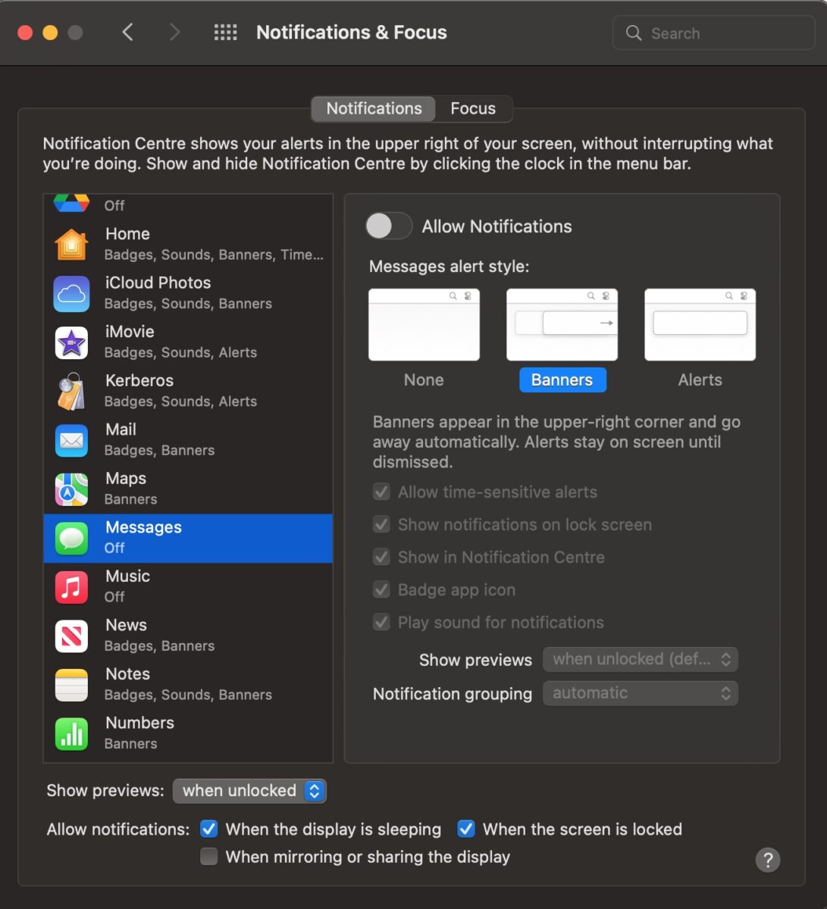Click the forward chevron in the toolbar
The width and height of the screenshot is (827, 909).
coord(175,32)
